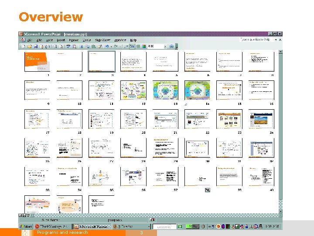Click the vertical scrollbar up arrow
This screenshot has height=236, width=314.
pos(280,52)
